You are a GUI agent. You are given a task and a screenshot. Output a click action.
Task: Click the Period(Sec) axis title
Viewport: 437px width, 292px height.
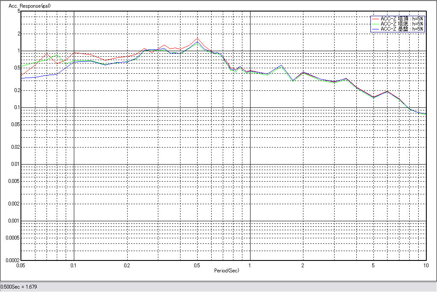227,271
